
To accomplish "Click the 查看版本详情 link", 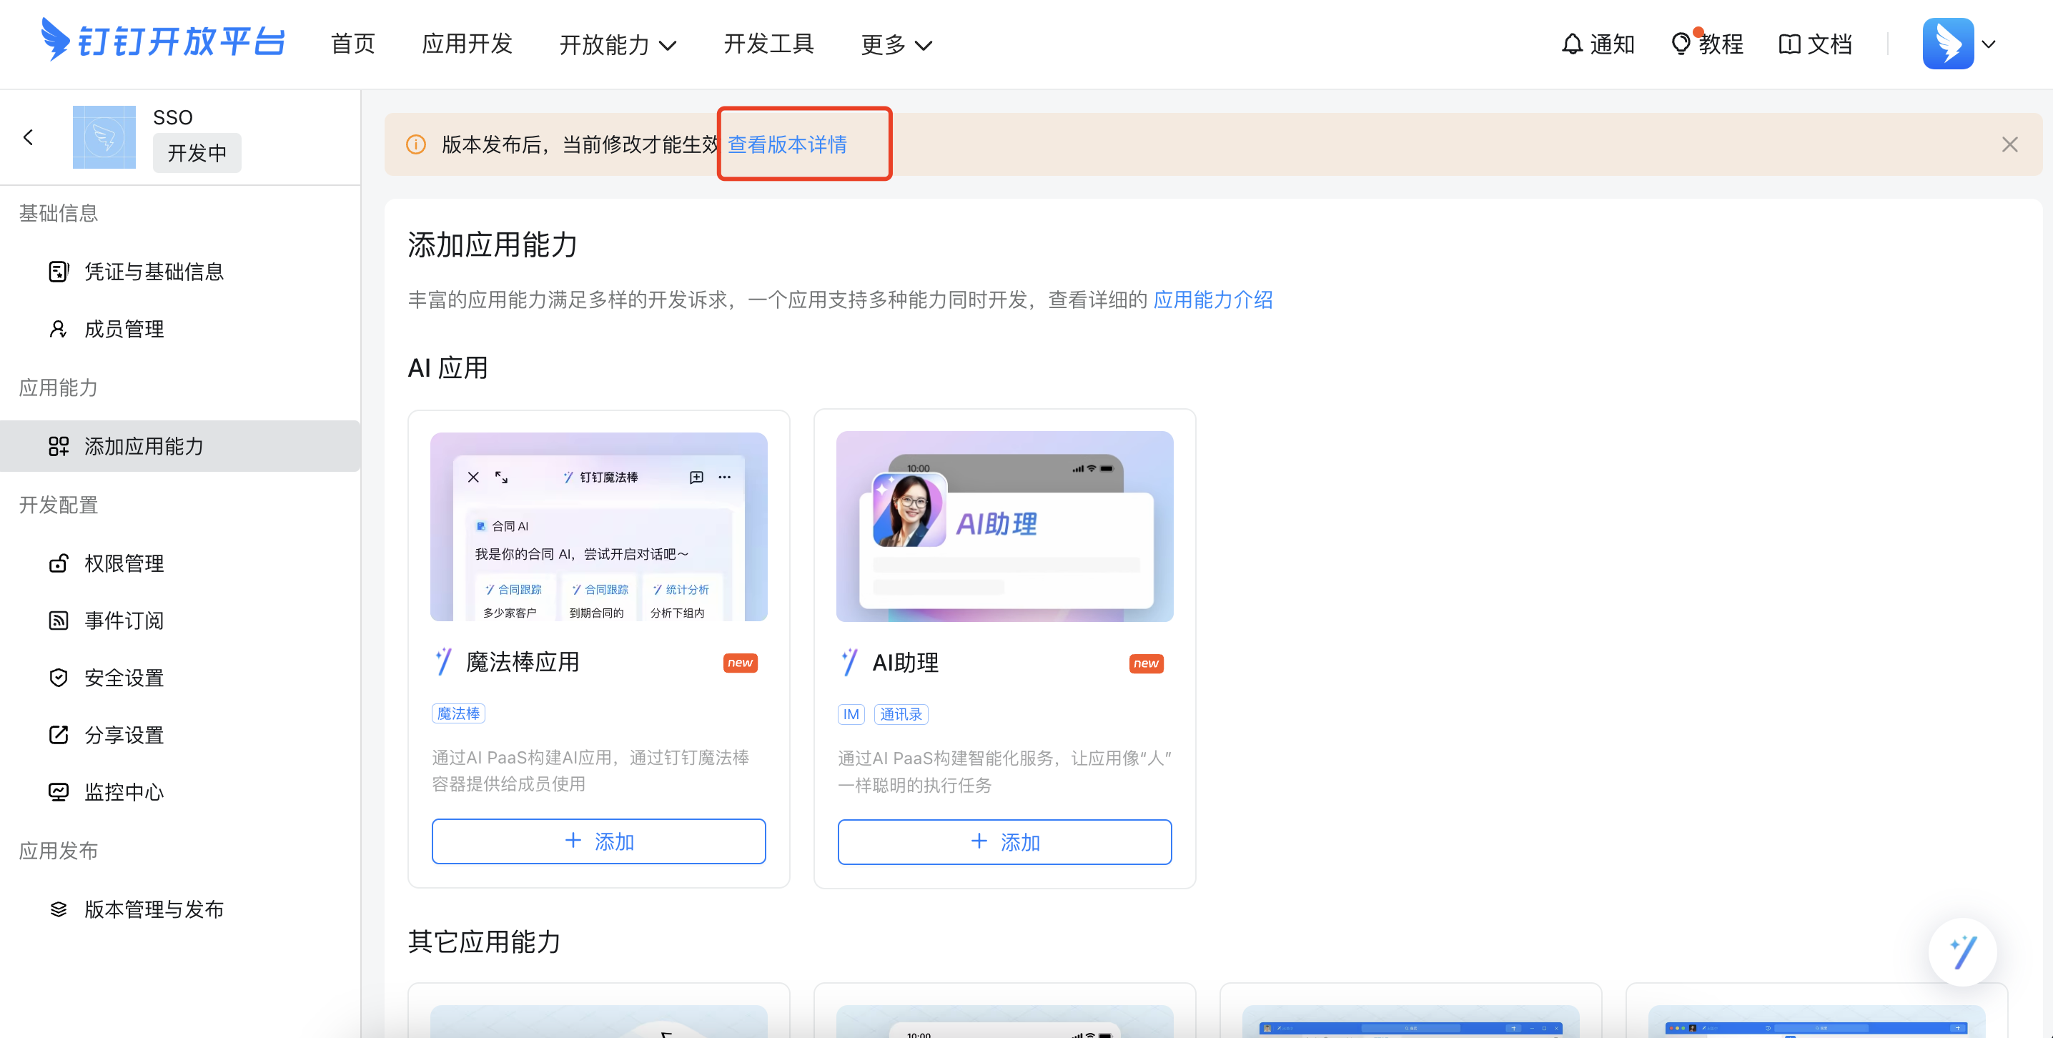I will (x=788, y=144).
